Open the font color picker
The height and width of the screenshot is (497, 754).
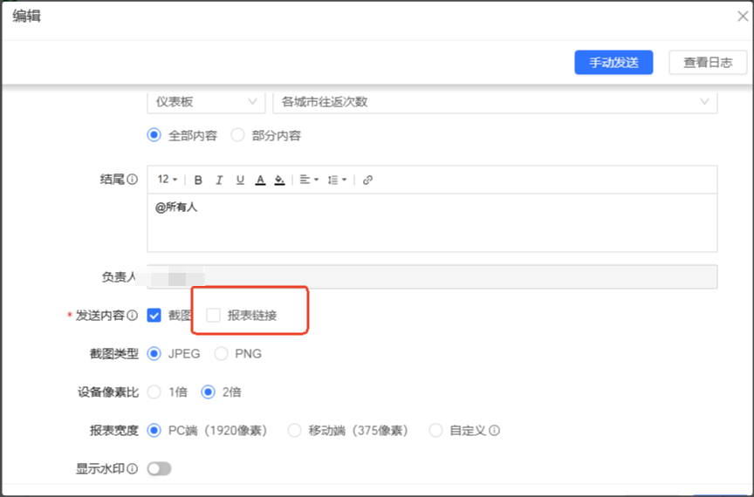click(260, 180)
